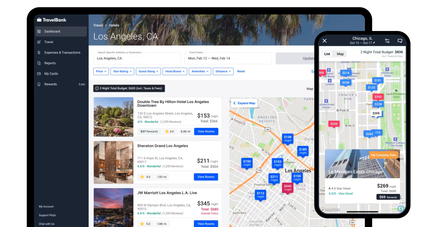Select the $338 pin on Chicago map
The width and height of the screenshot is (434, 227).
[378, 104]
